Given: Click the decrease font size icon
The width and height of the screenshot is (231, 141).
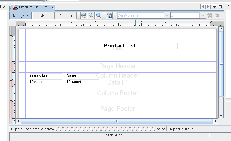Looking at the screenshot, I should click(x=217, y=15).
